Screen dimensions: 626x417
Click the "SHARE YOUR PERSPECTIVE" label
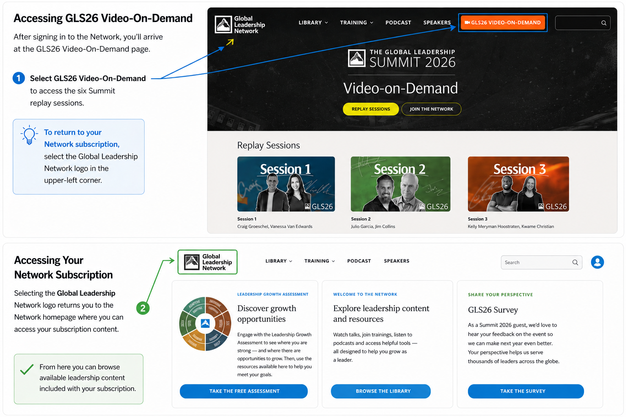[x=500, y=295]
